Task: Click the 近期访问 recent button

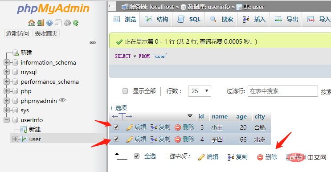Action: [x=17, y=33]
